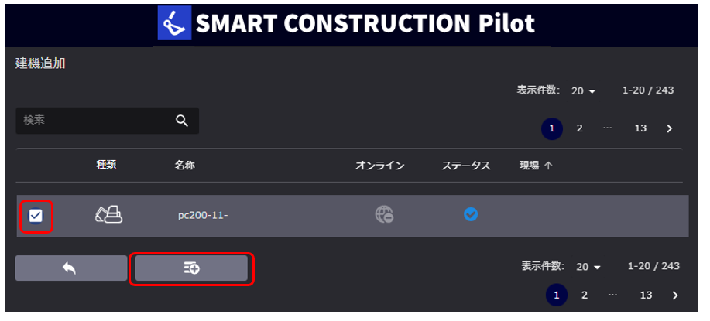Go to next page with bottom chevron
710x321 pixels.
675,295
